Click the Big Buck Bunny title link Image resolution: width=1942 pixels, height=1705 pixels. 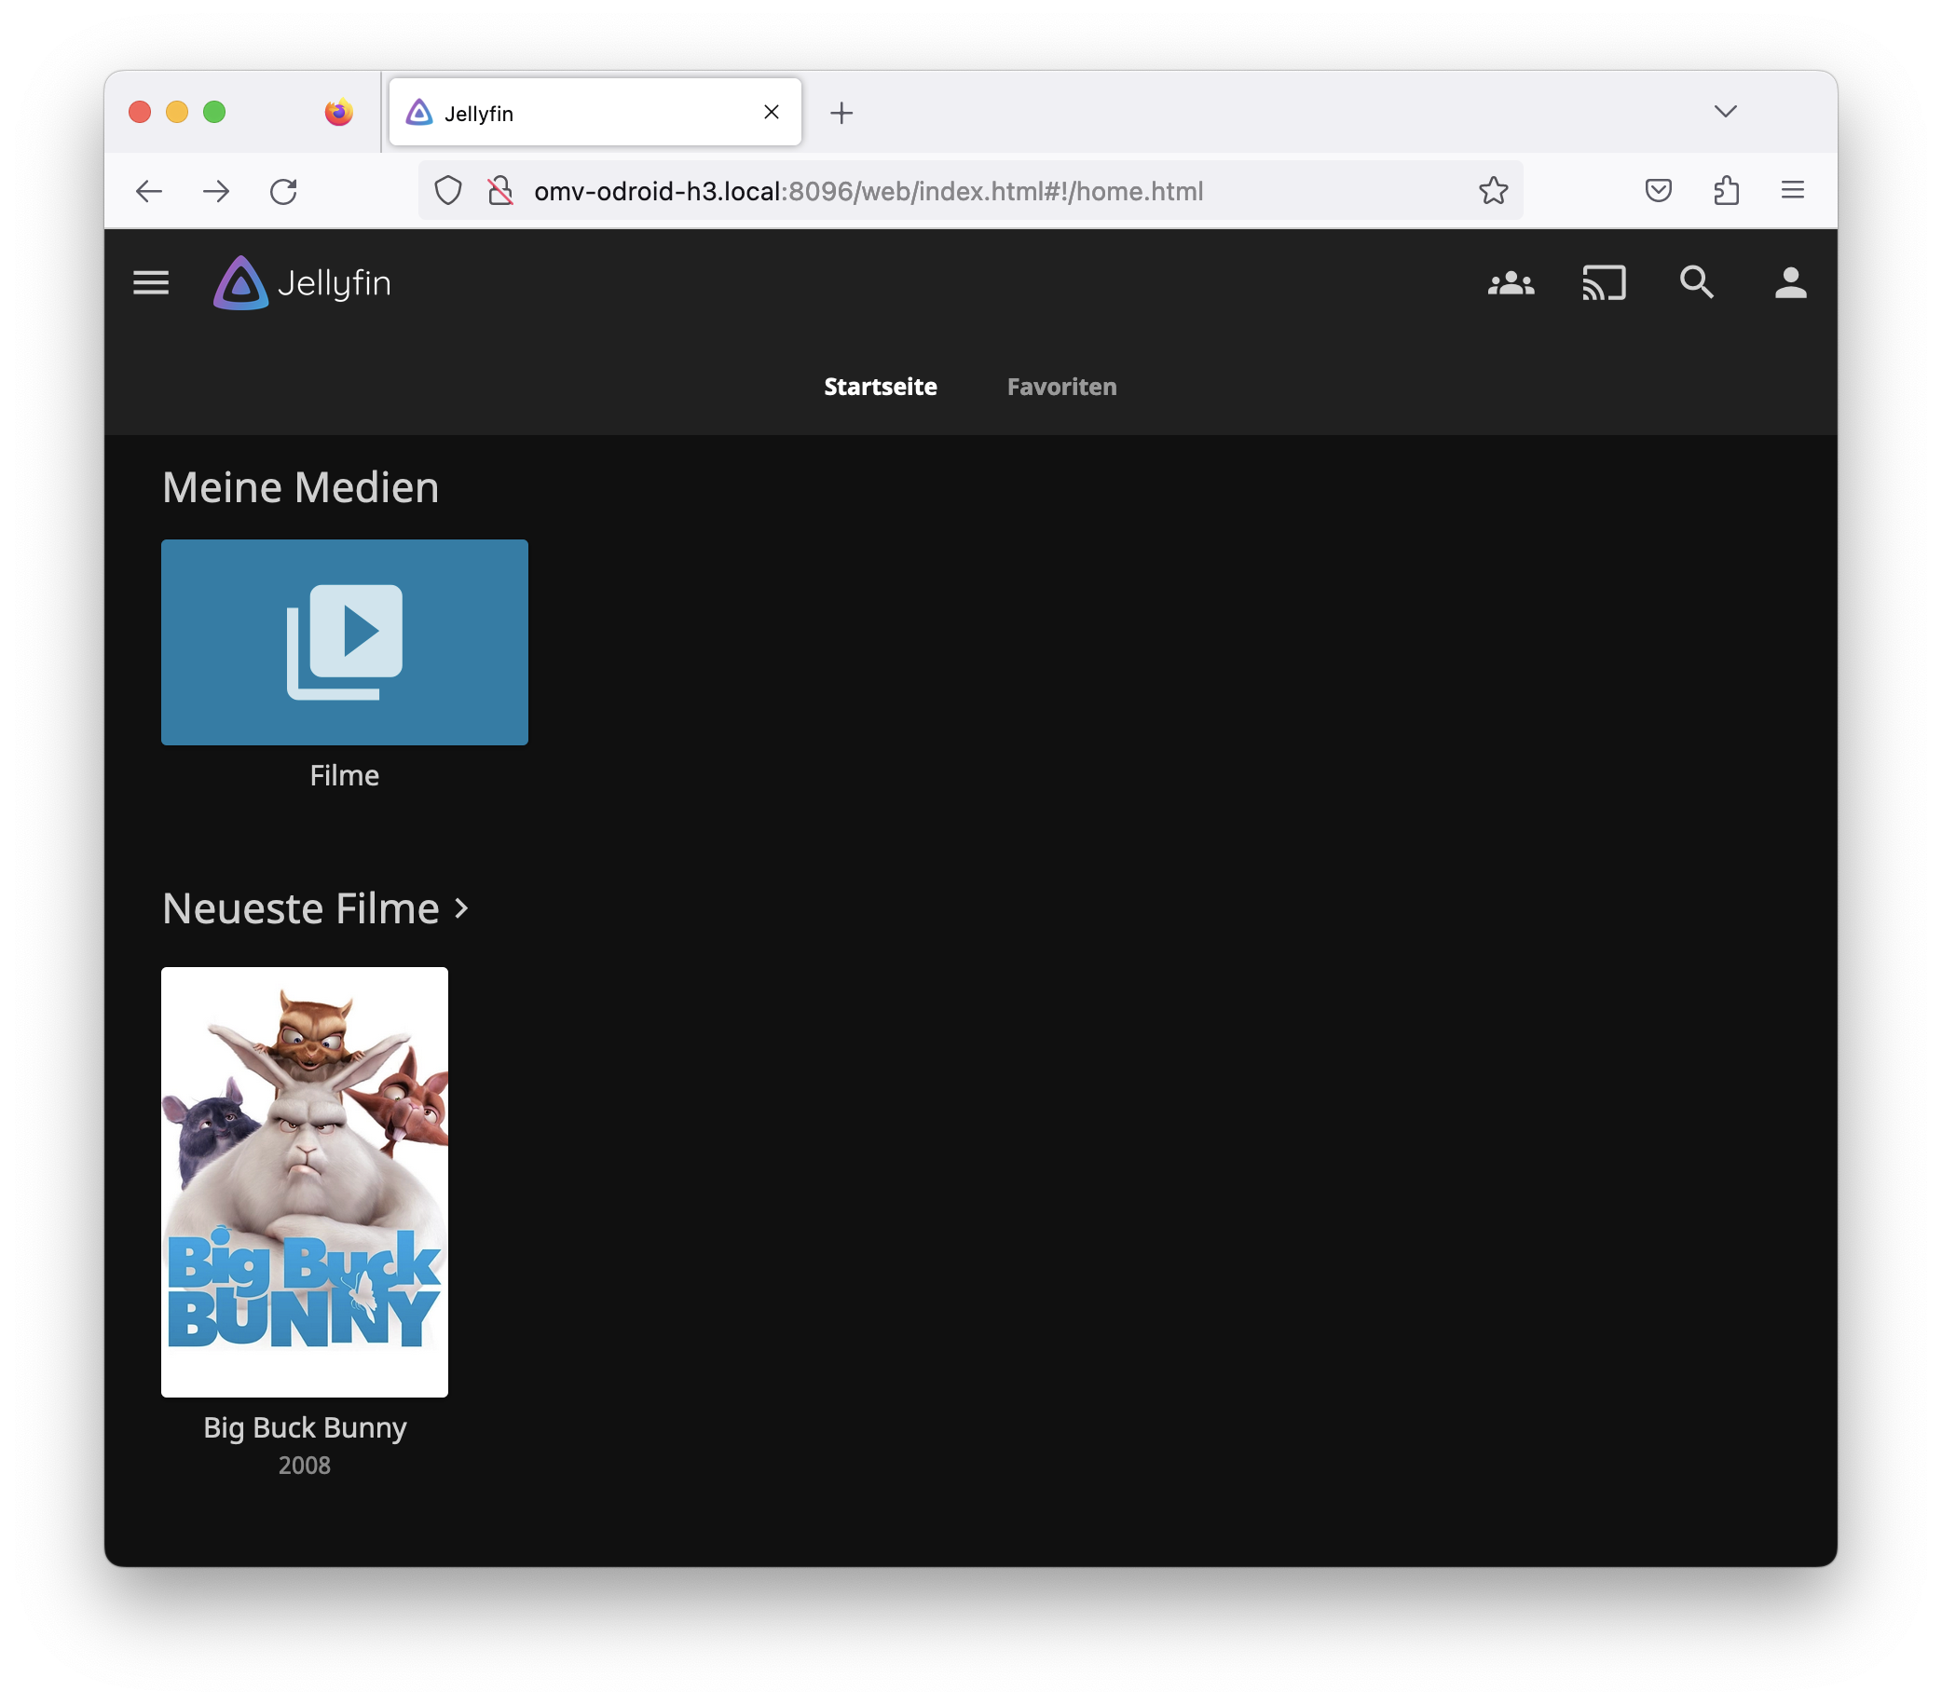click(x=304, y=1427)
